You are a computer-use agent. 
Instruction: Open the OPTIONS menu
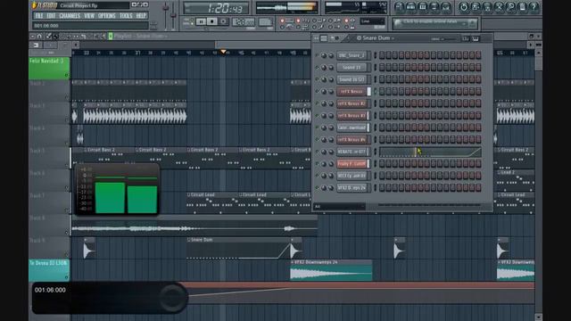click(x=107, y=16)
